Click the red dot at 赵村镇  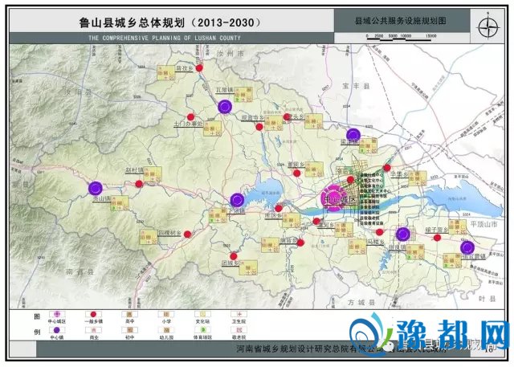138,184
